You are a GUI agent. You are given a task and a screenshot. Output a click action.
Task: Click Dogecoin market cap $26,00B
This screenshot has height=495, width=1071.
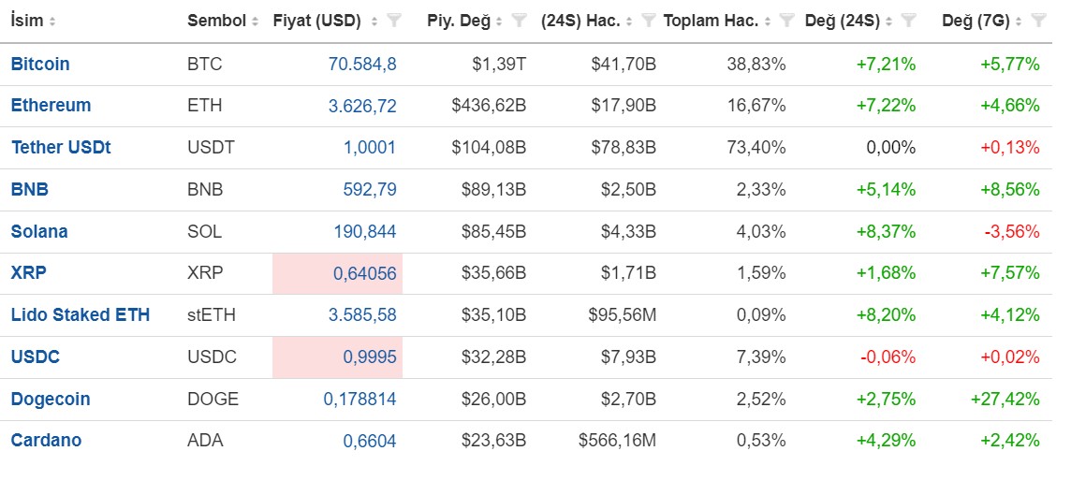(493, 400)
